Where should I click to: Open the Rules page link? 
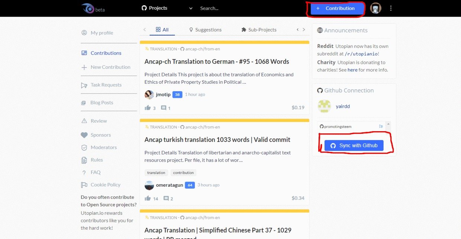[x=97, y=160]
